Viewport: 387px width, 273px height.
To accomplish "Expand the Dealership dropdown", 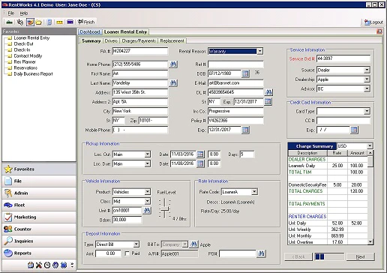I will [367, 79].
